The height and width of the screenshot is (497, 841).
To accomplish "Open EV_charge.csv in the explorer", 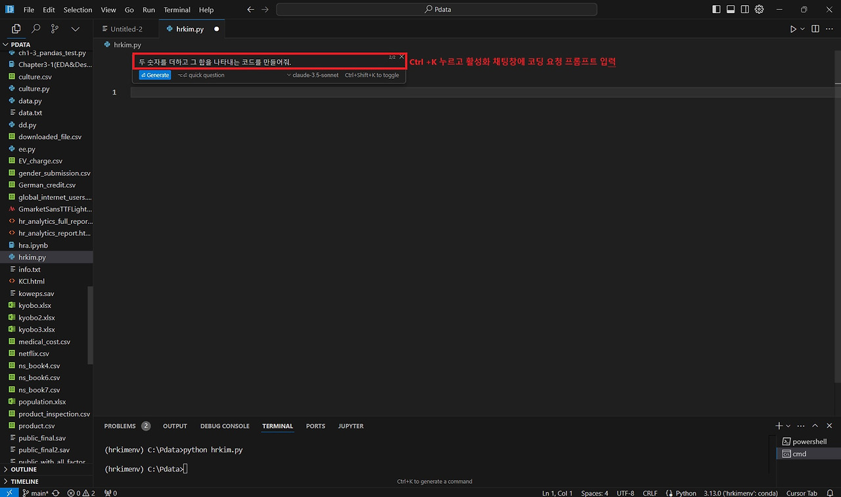I will [x=41, y=161].
